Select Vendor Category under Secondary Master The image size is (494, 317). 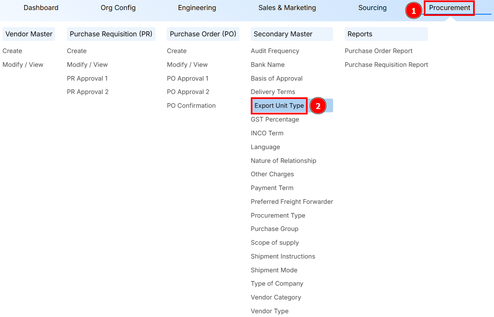coord(276,297)
